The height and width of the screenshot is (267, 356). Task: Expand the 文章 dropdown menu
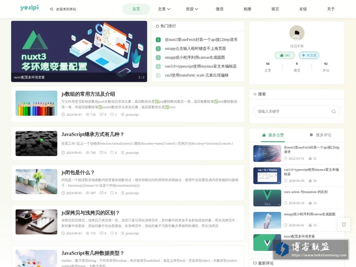(164, 9)
